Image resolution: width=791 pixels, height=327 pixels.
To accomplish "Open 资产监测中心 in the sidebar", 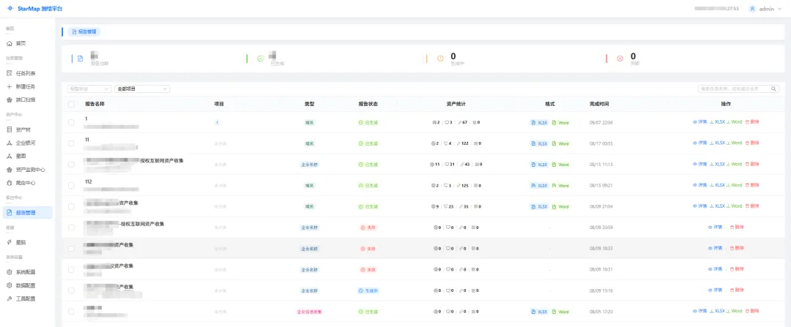I will coord(28,169).
